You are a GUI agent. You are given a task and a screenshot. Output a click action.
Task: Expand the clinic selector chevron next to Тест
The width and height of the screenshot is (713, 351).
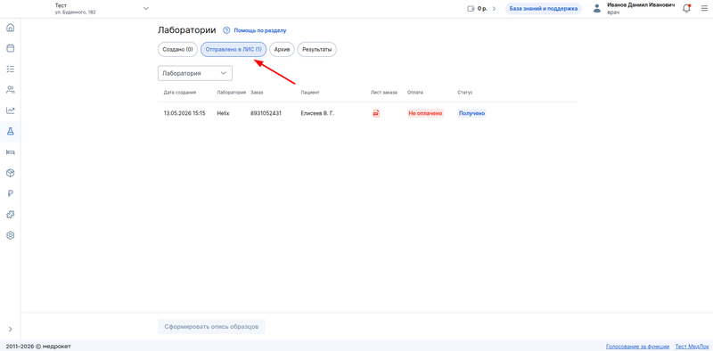(145, 8)
